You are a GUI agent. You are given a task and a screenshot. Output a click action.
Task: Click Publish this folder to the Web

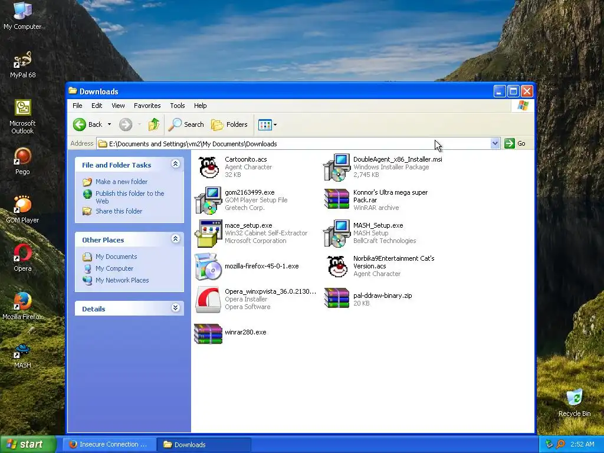coord(130,197)
